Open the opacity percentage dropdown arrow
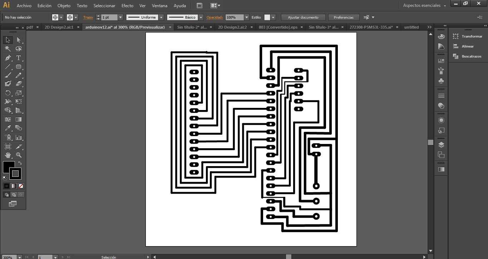Image resolution: width=488 pixels, height=259 pixels. 247,17
